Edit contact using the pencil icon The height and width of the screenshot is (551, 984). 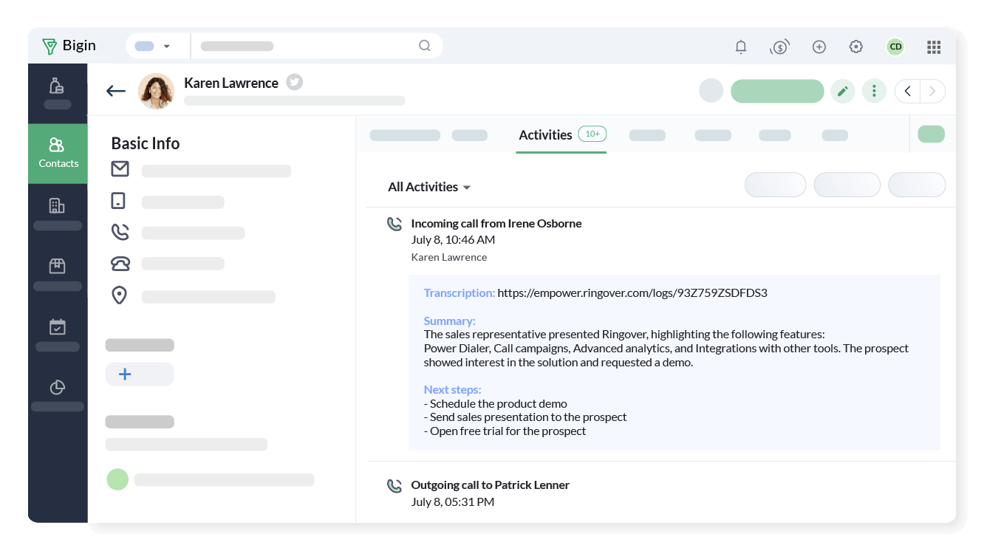tap(843, 91)
